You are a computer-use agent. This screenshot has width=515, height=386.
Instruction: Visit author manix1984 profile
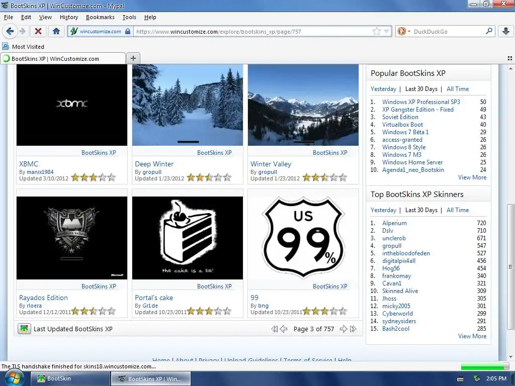click(40, 172)
